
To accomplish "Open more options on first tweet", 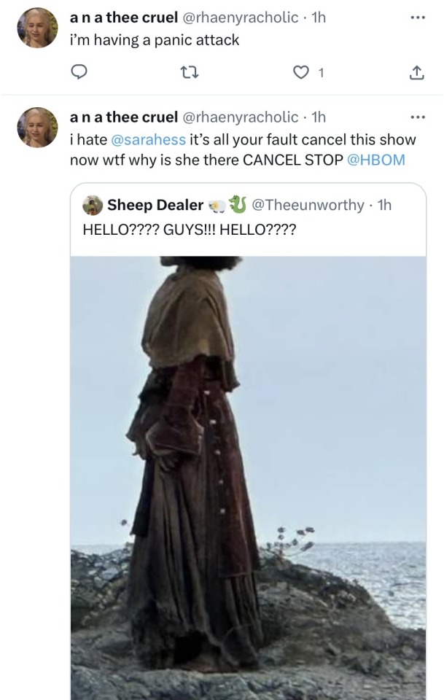I will pos(417,17).
